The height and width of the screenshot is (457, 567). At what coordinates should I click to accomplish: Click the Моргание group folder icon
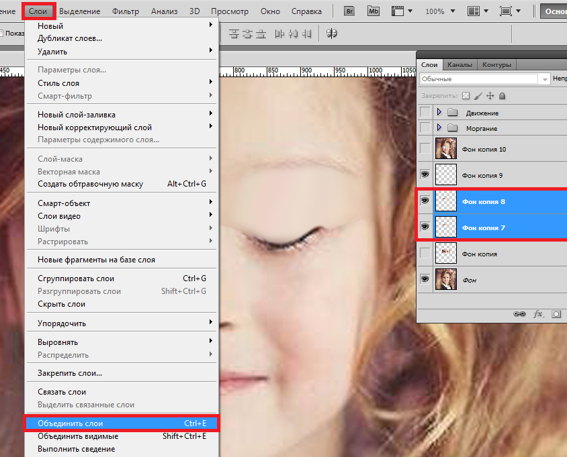[x=452, y=128]
